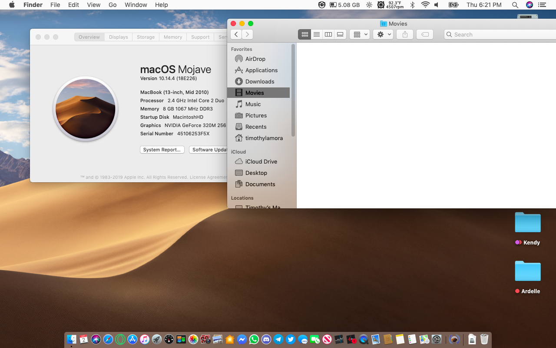Select the Ardelle folder on desktop
Screen dimensions: 556x348
pyautogui.click(x=528, y=277)
